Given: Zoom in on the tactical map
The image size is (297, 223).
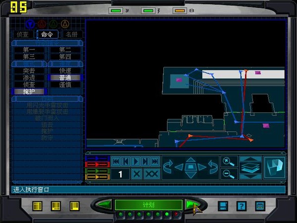Looking at the screenshot, I should [227, 162].
